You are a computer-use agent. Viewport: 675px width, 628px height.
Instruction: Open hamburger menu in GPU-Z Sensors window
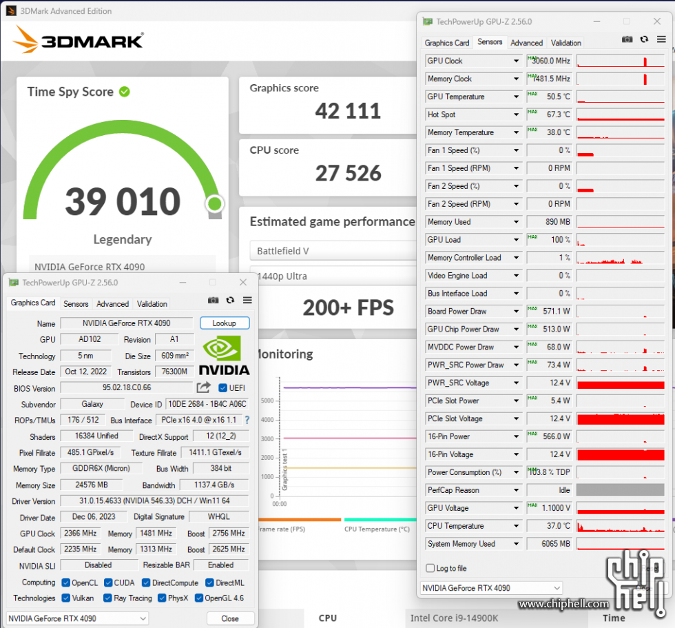coord(661,39)
